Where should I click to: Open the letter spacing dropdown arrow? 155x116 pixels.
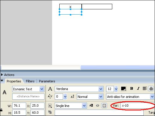65,96
